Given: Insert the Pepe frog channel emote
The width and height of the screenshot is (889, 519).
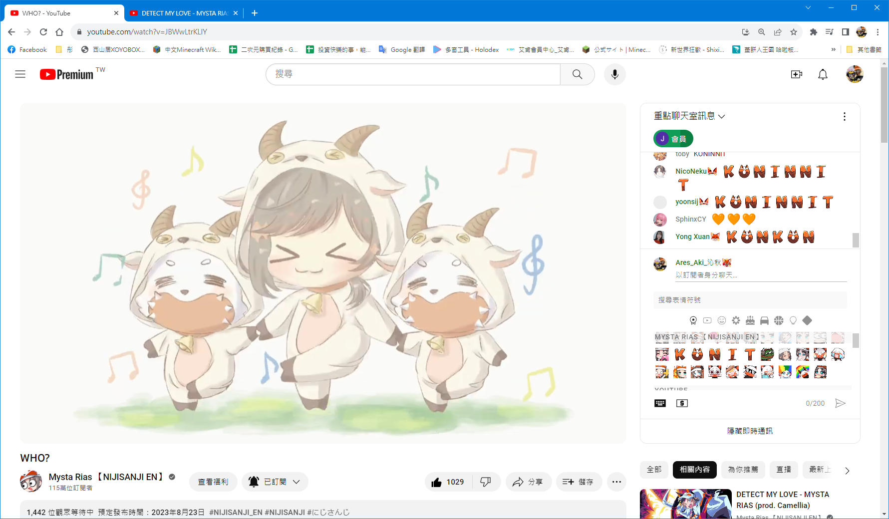Looking at the screenshot, I should tap(767, 354).
